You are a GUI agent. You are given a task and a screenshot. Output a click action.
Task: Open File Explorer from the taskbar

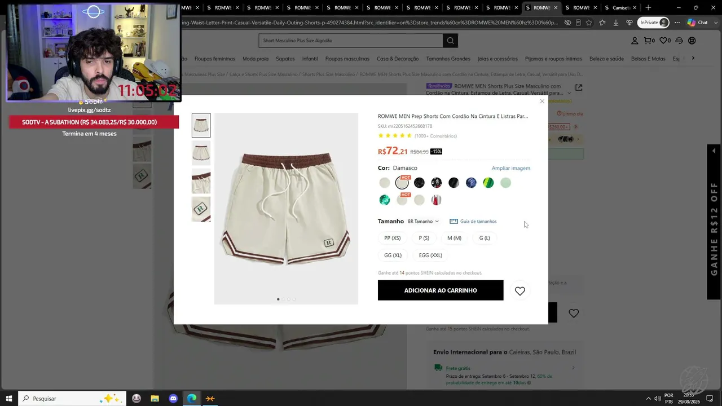tap(155, 399)
